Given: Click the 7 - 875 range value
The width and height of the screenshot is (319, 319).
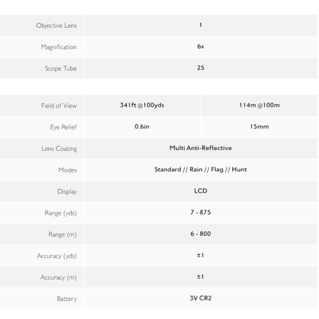Looking at the screenshot, I should 200,212.
